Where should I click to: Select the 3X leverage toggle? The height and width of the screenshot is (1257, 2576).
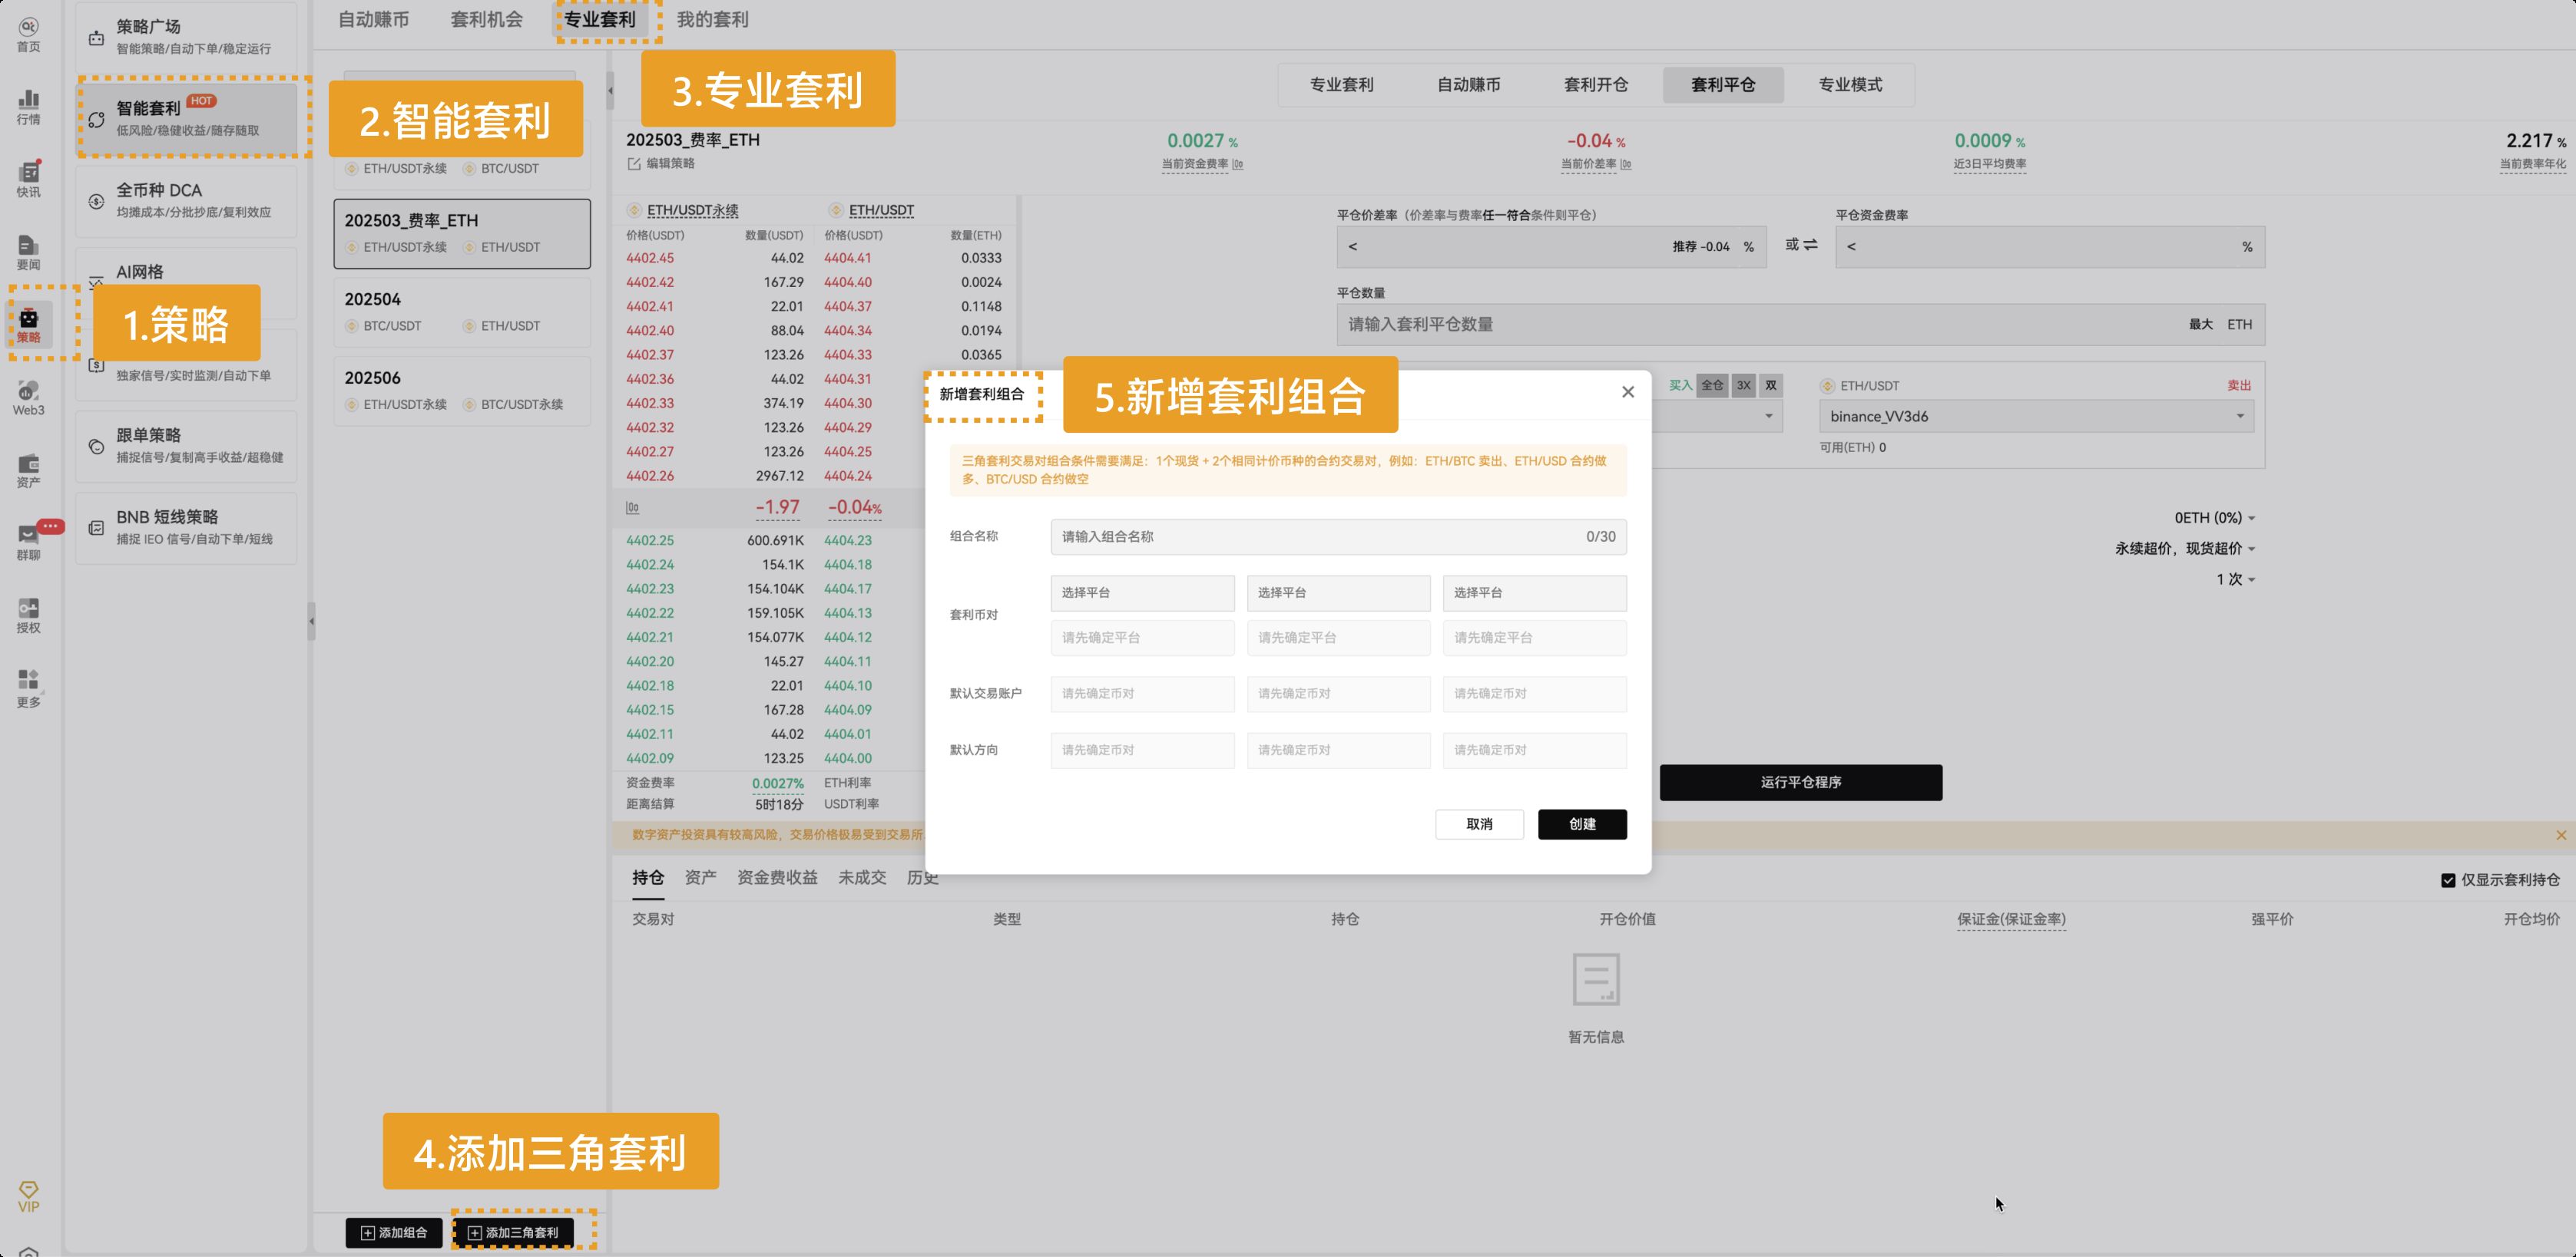tap(1744, 386)
